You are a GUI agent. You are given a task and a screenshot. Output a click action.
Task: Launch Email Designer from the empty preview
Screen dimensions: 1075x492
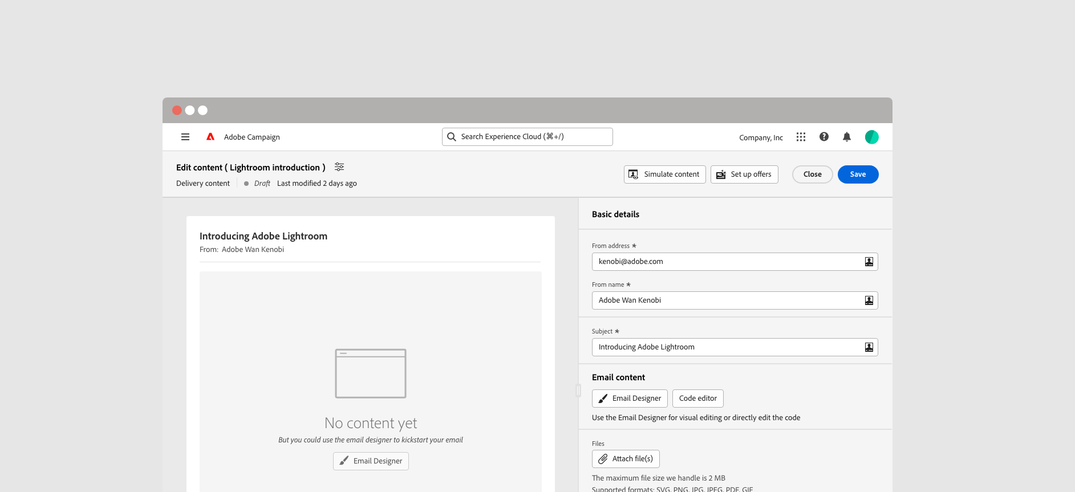[371, 461]
